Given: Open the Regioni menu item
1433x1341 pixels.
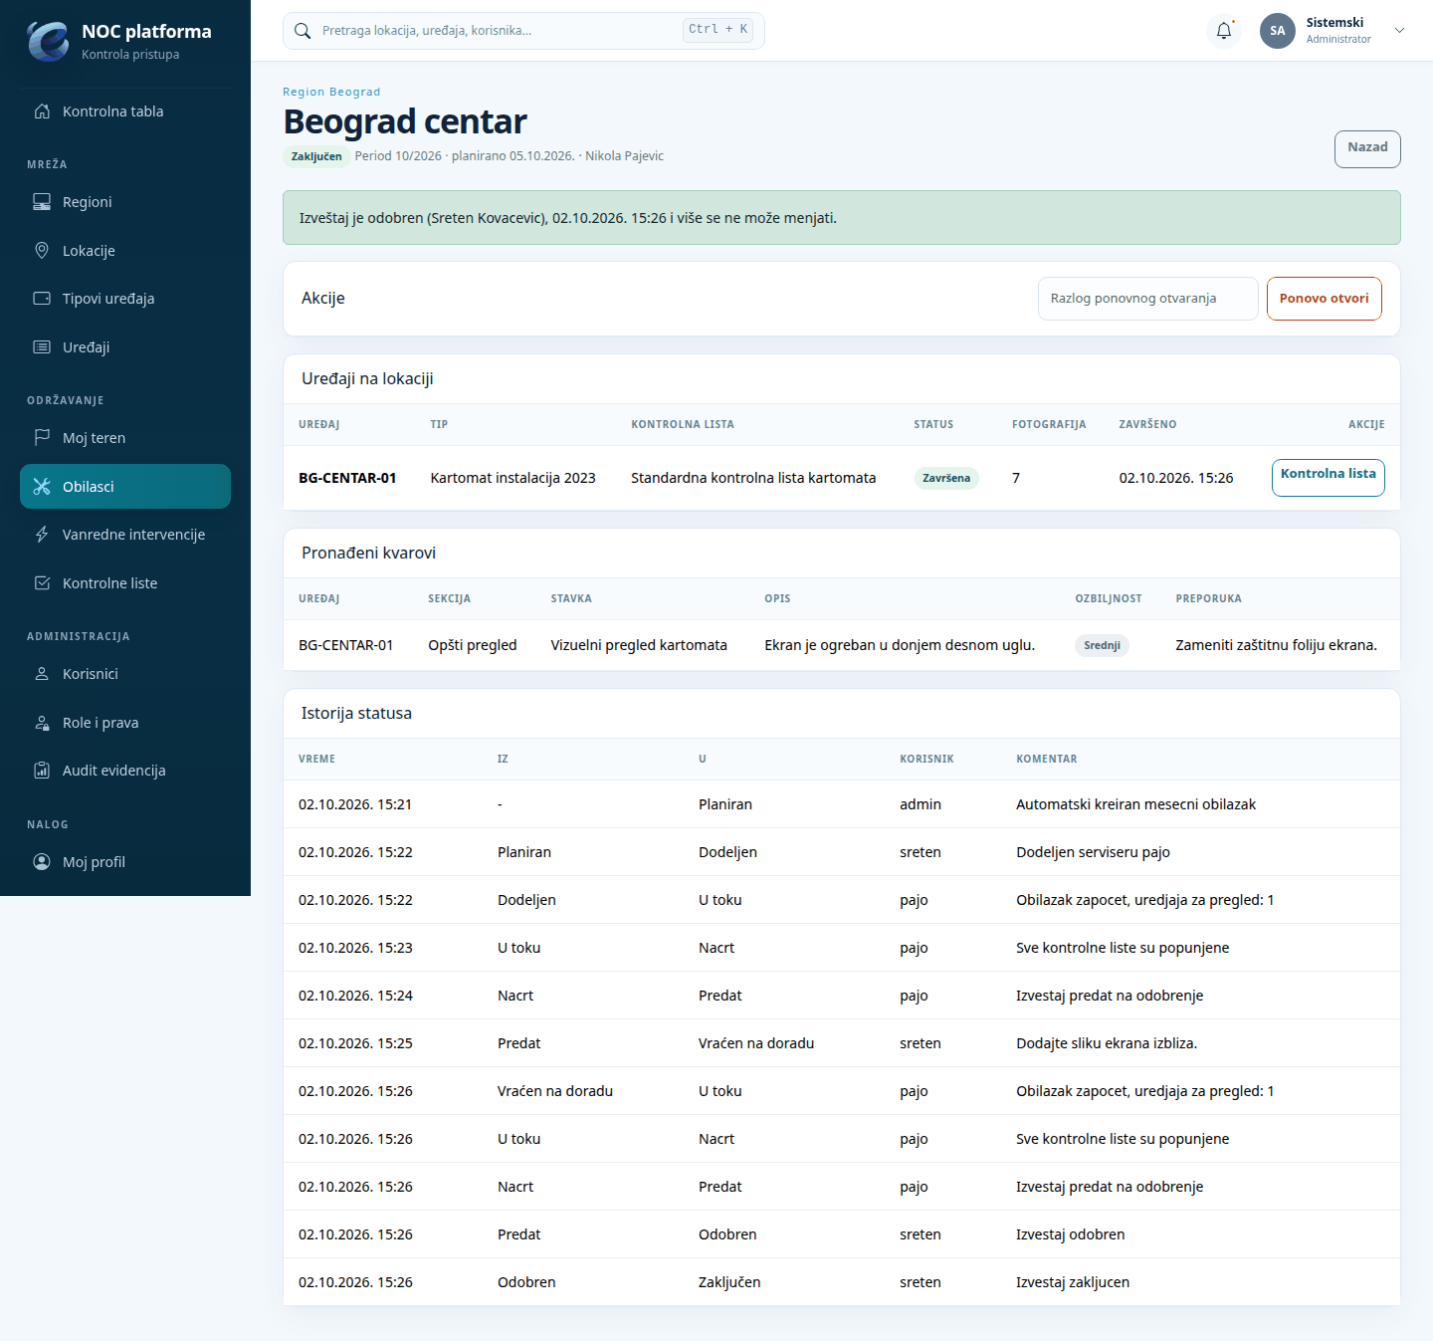Looking at the screenshot, I should tap(125, 202).
